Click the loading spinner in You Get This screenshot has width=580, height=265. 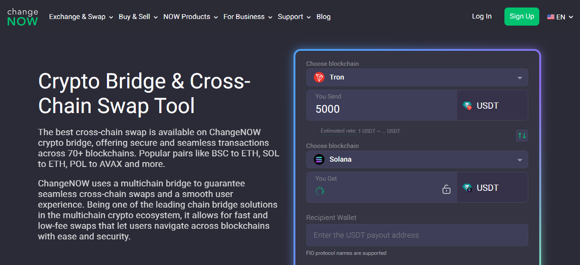[x=320, y=190]
